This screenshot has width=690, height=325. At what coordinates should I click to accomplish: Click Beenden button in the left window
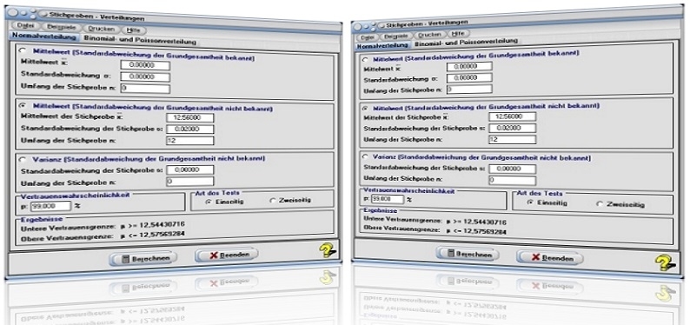227,255
